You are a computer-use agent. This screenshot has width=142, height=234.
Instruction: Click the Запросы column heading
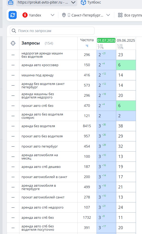coord(31,43)
